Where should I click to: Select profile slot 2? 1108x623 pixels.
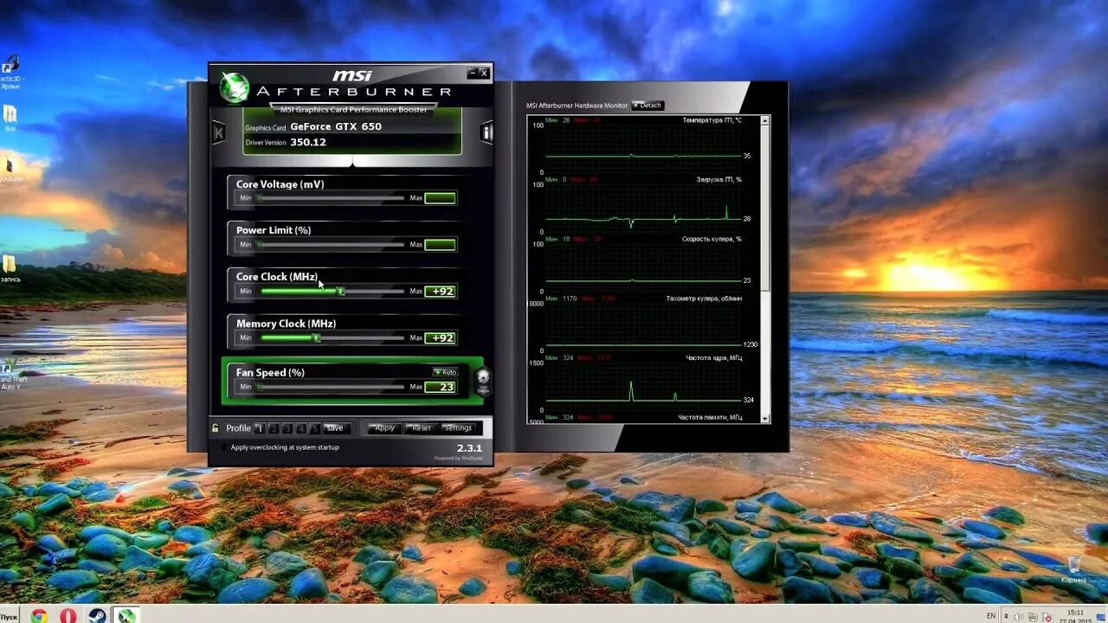pos(274,428)
